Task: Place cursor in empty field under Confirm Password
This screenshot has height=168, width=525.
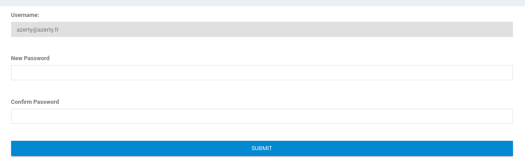Action: click(x=262, y=116)
